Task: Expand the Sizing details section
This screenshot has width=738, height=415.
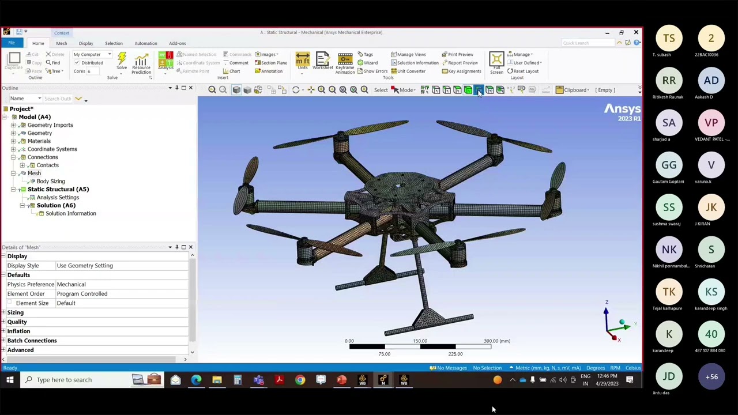Action: (x=4, y=312)
